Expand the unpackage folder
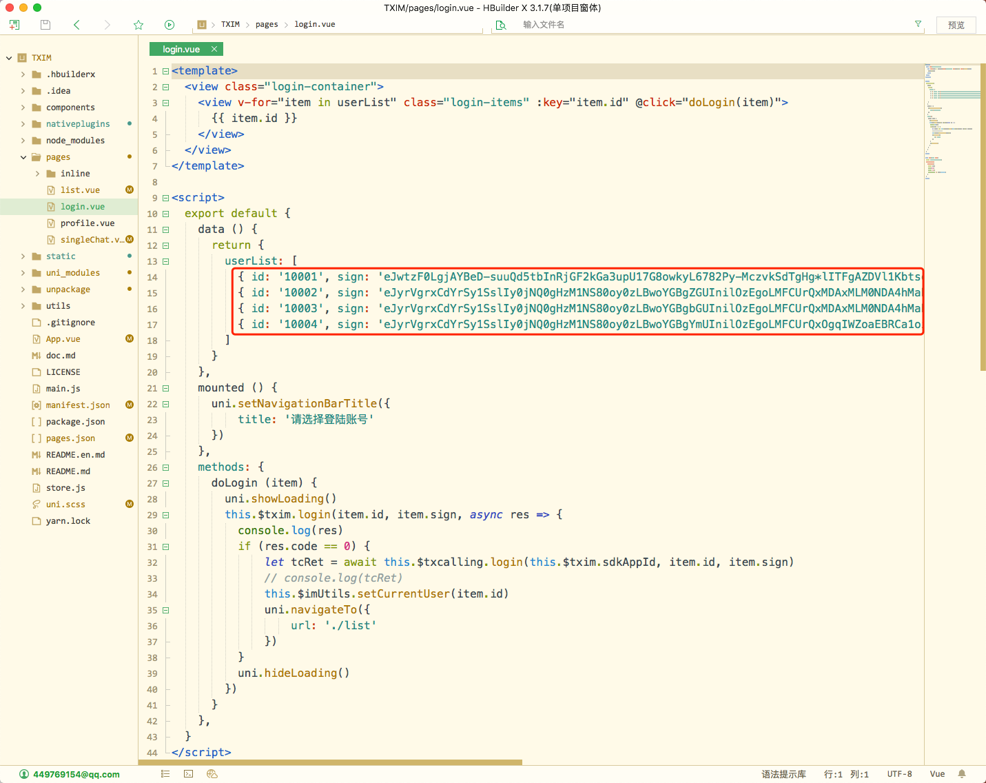 [23, 289]
